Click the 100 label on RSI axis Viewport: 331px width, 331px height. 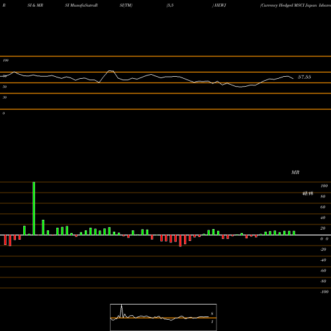(6, 60)
